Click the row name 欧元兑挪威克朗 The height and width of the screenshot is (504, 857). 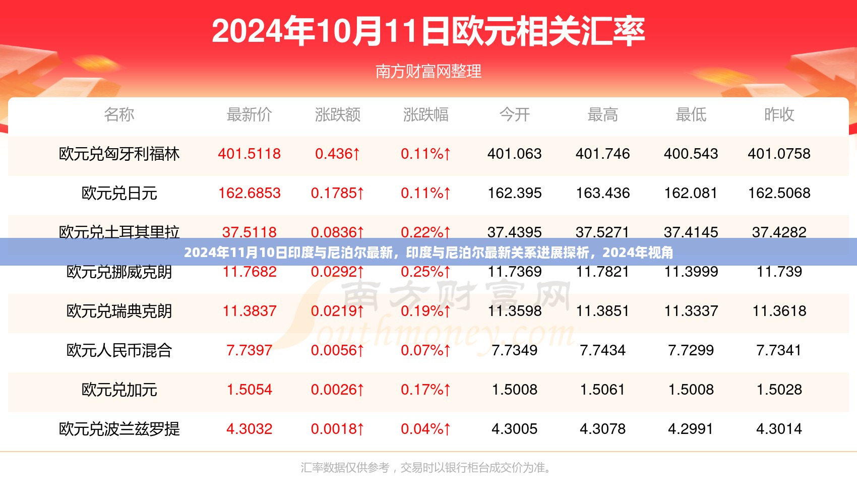[119, 273]
